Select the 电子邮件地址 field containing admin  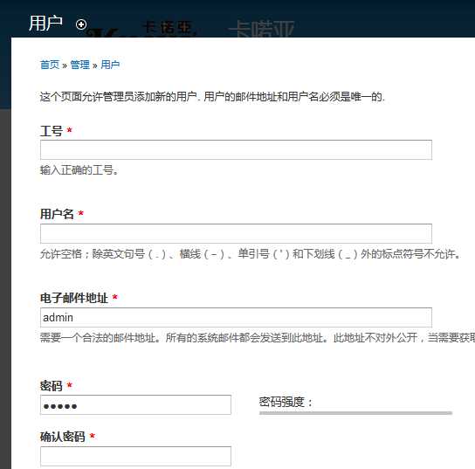pos(236,318)
